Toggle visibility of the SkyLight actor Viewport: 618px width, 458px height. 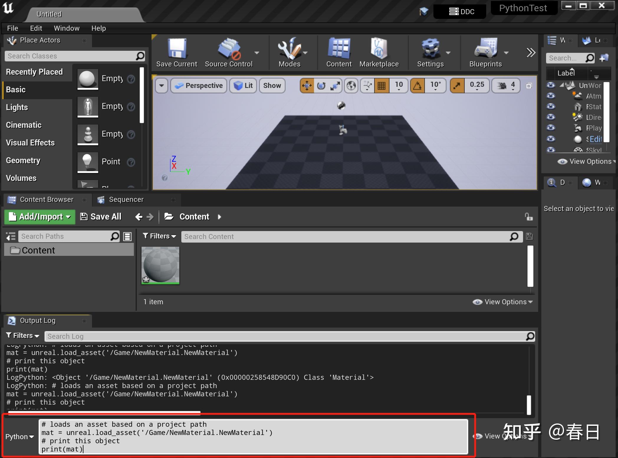point(551,150)
